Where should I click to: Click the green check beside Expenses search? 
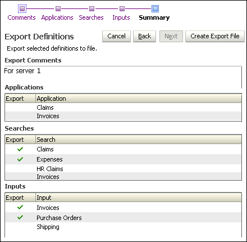tap(20, 159)
